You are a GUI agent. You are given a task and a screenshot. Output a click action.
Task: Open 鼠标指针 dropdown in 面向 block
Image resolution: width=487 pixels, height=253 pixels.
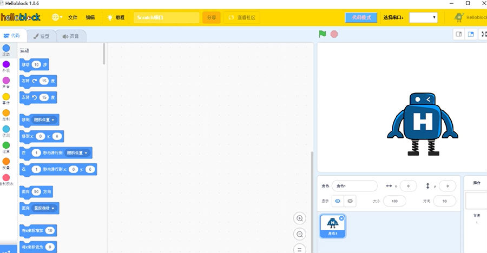(x=44, y=208)
